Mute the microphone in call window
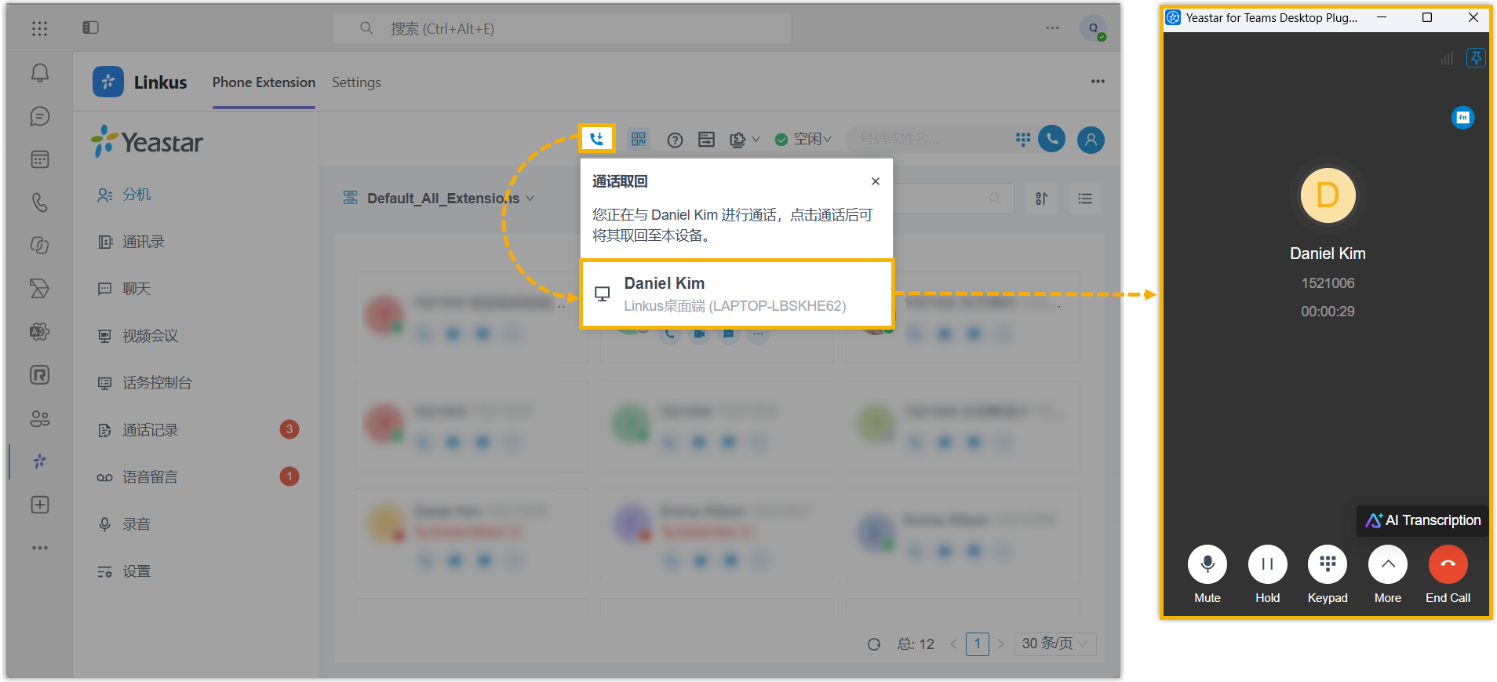The width and height of the screenshot is (1497, 682). (x=1207, y=564)
